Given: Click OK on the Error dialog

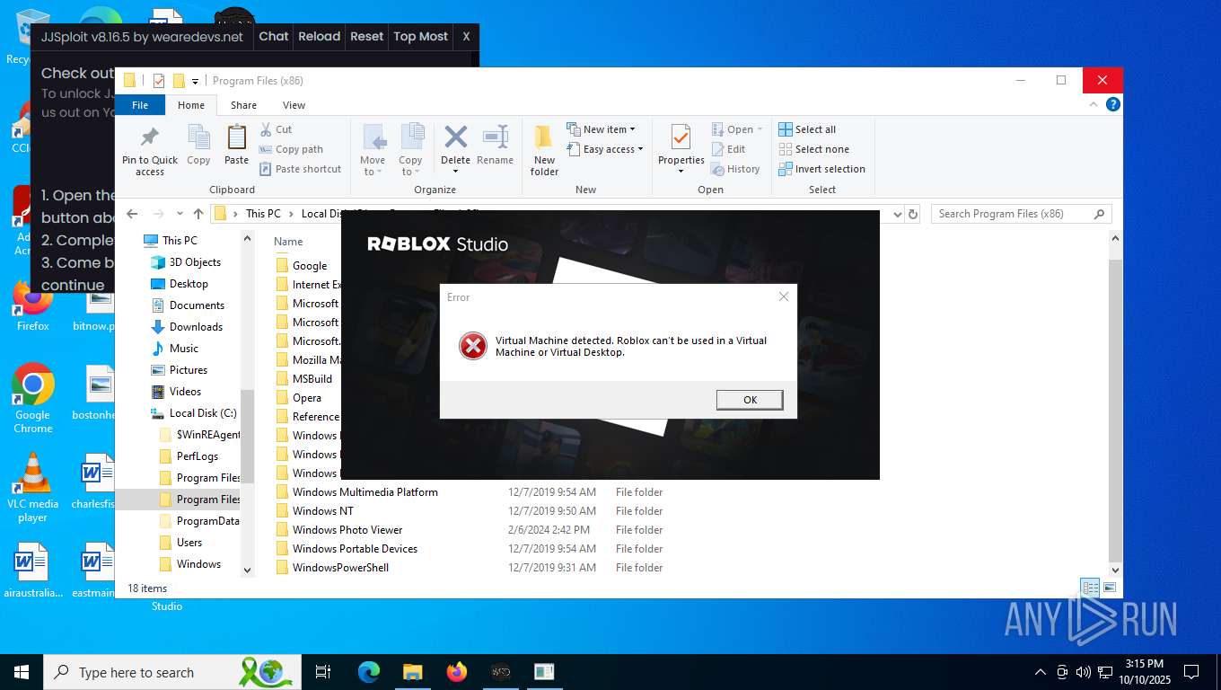Looking at the screenshot, I should coord(750,400).
